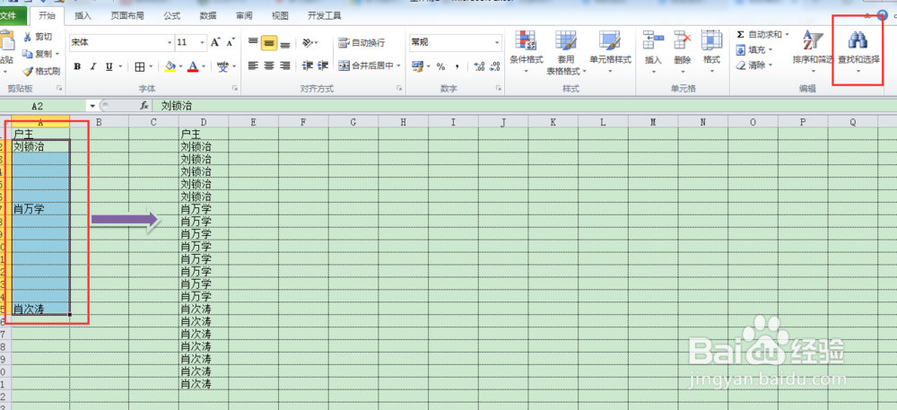This screenshot has width=897, height=410.
Task: Switch to the Formulas (公式) tab
Action: 171,16
